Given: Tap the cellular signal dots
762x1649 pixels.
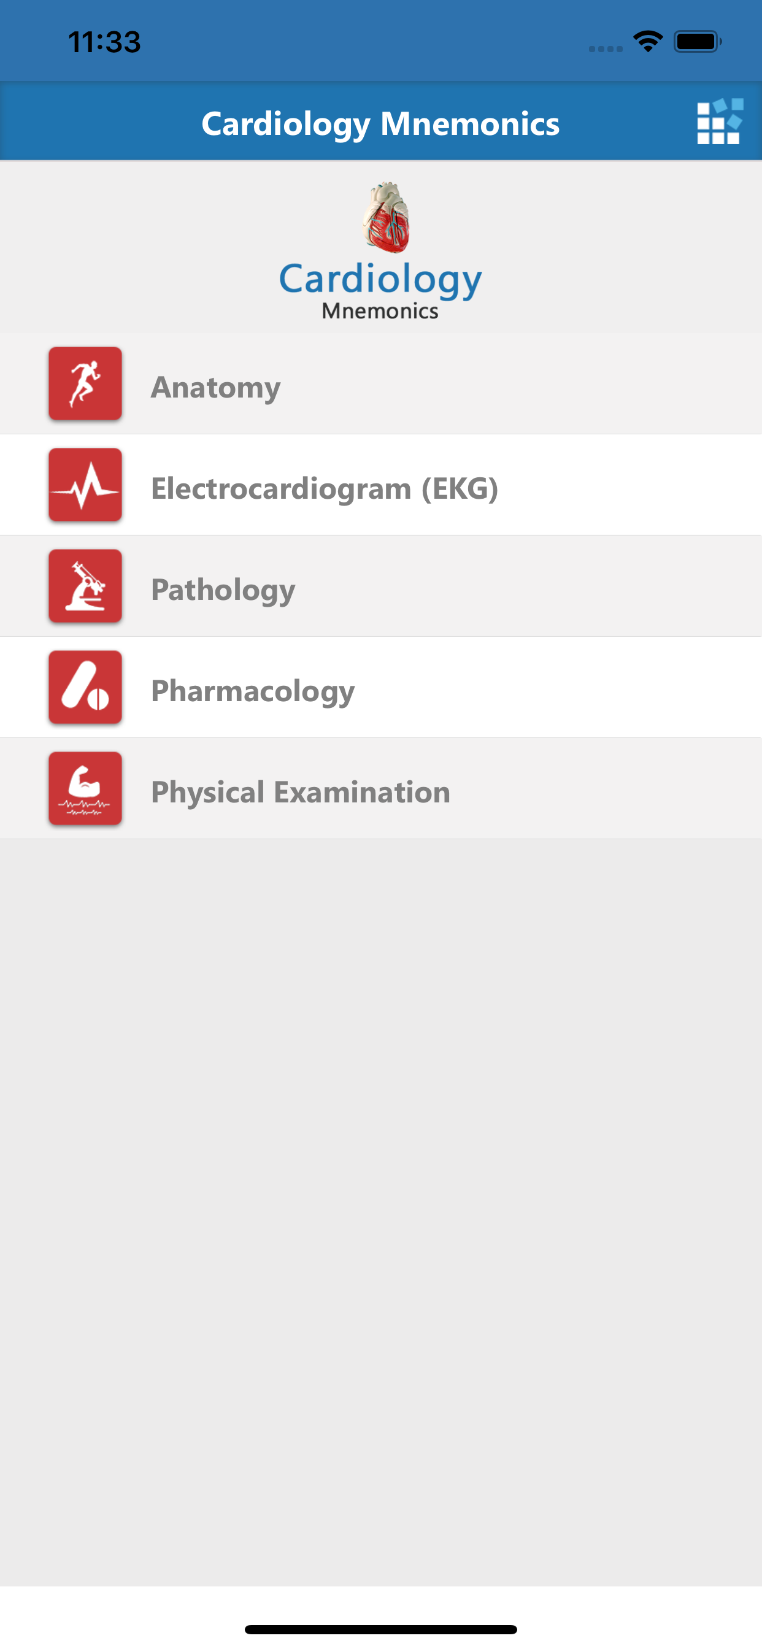Looking at the screenshot, I should pyautogui.click(x=605, y=48).
